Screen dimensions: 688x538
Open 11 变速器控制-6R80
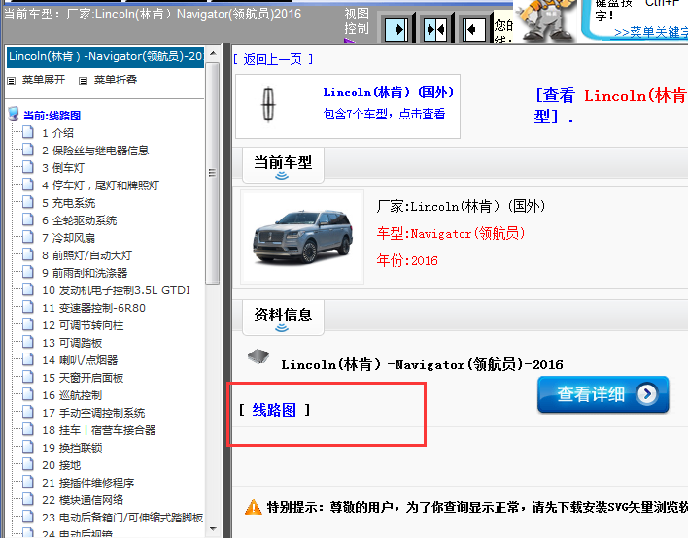[x=93, y=308]
